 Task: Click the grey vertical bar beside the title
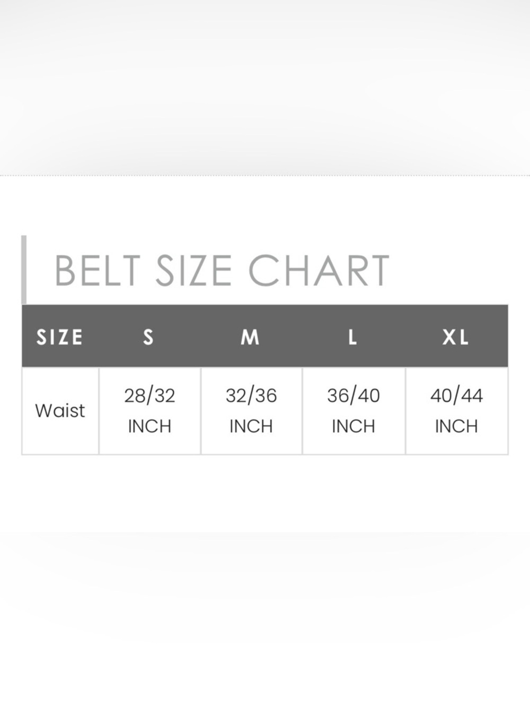click(x=24, y=270)
